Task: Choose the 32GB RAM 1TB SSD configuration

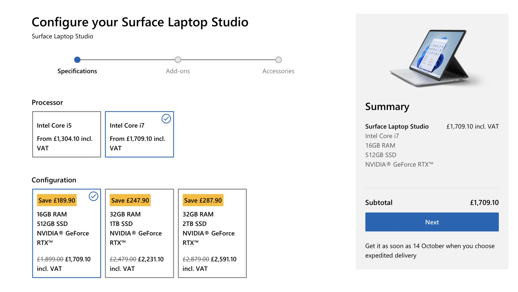Action: 139,233
